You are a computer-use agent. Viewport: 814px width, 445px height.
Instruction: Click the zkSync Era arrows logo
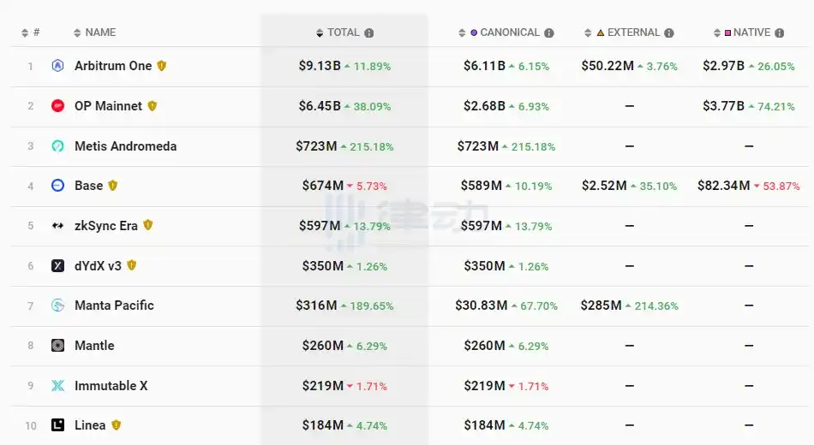coord(58,226)
